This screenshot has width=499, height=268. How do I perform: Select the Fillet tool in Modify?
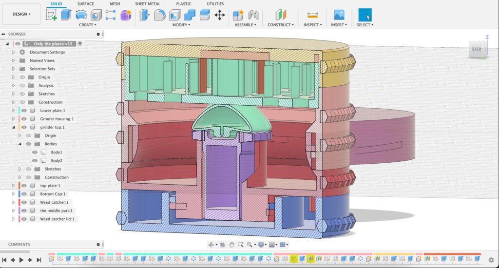[x=160, y=15]
